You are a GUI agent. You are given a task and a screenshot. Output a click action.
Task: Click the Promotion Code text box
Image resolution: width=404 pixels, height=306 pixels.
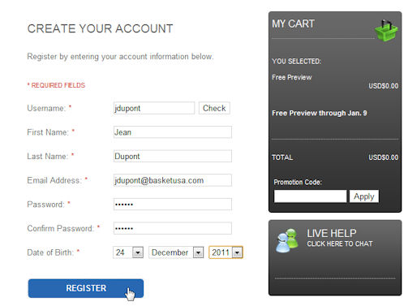[310, 196]
